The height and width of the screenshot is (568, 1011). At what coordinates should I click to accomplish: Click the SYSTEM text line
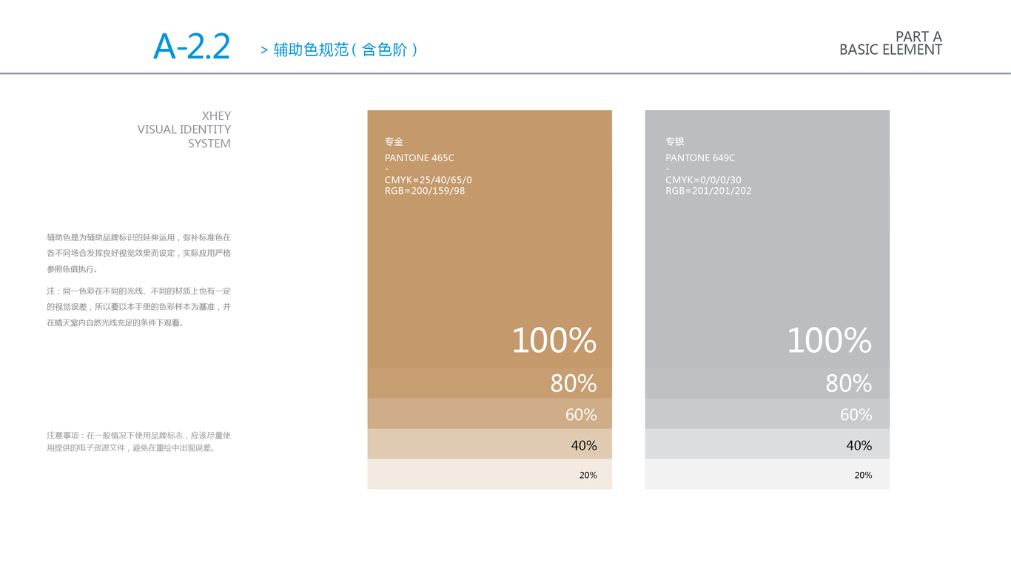pos(209,143)
